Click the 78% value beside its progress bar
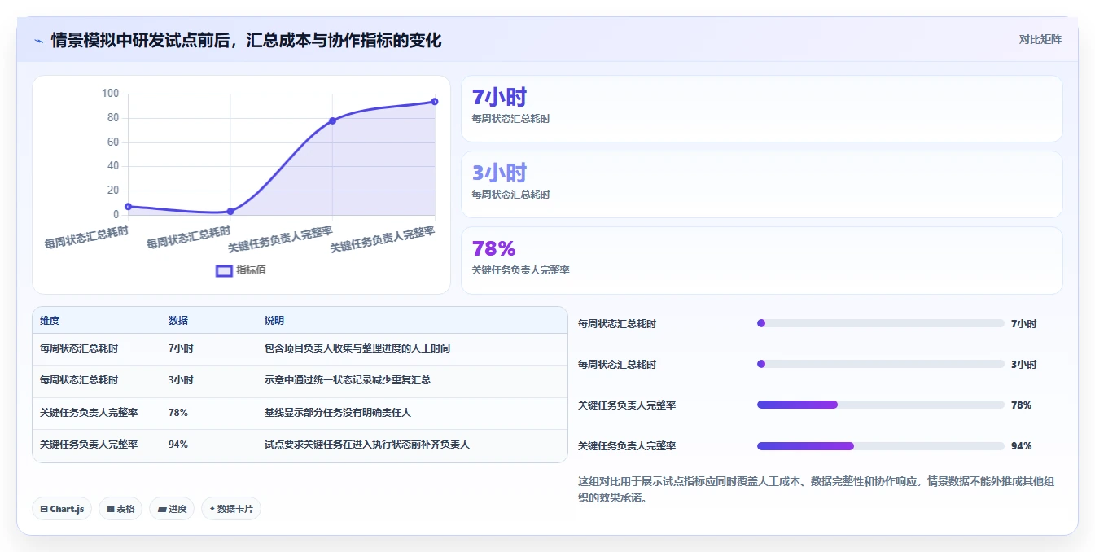1095x552 pixels. point(1022,405)
